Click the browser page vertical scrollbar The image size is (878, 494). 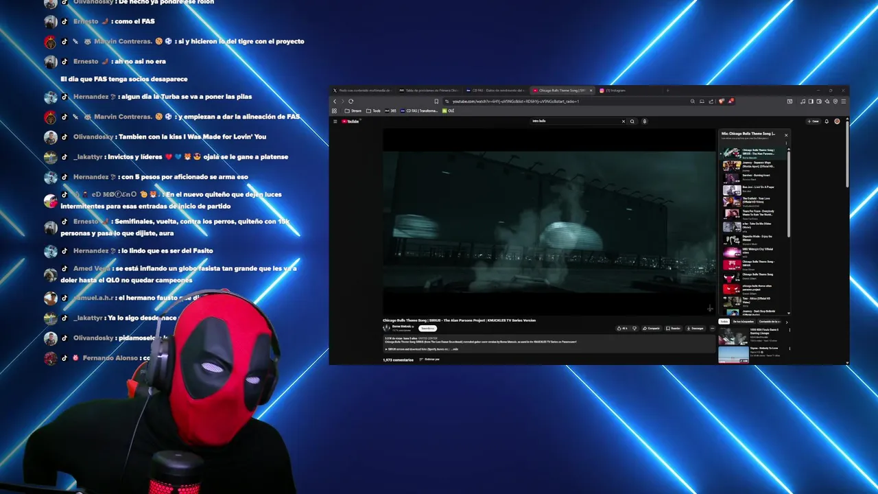[846, 154]
